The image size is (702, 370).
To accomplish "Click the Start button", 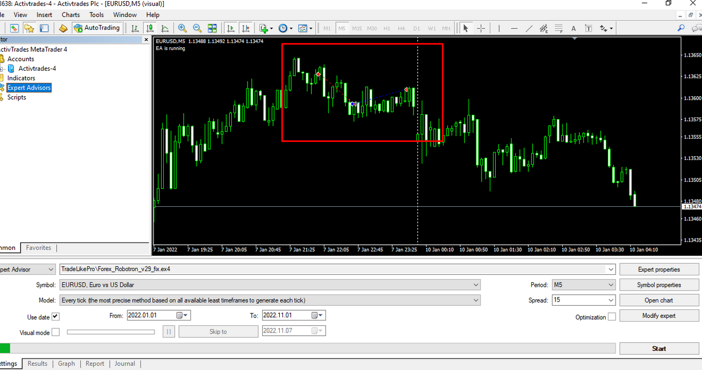I will [659, 349].
